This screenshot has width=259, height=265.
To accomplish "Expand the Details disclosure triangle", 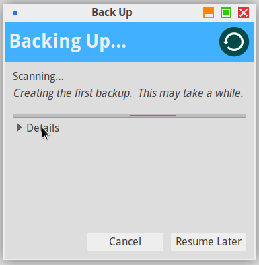I will pos(19,128).
